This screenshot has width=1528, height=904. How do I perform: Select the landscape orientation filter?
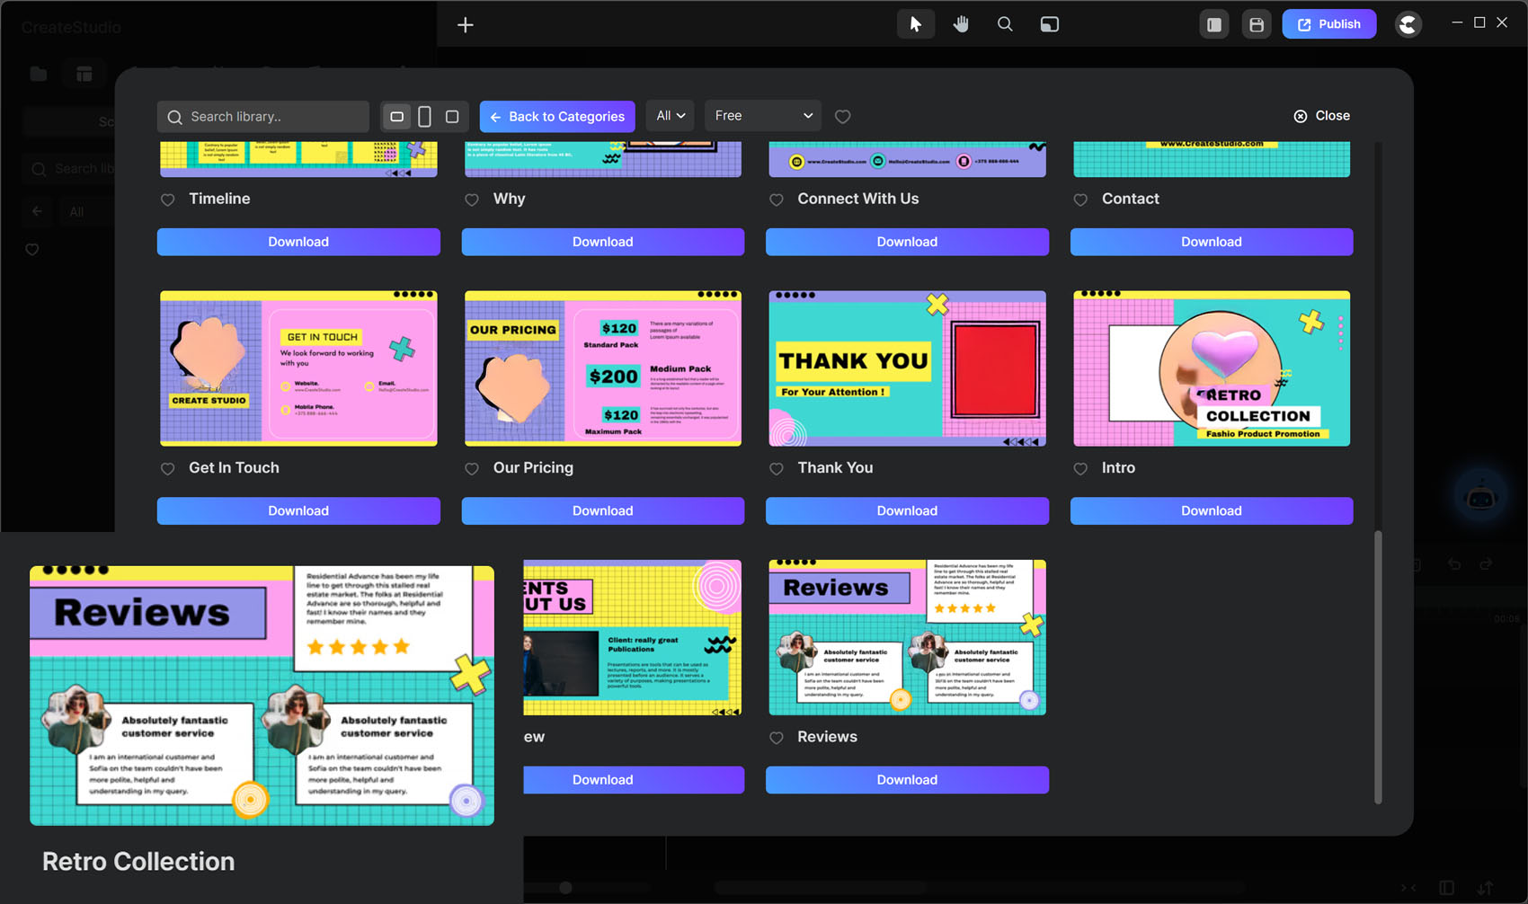(396, 116)
